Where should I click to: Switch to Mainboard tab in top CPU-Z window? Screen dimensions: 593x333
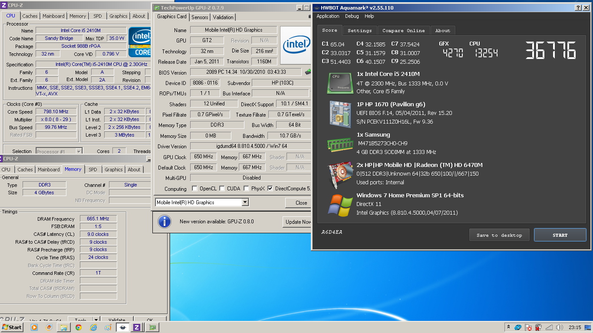point(53,16)
